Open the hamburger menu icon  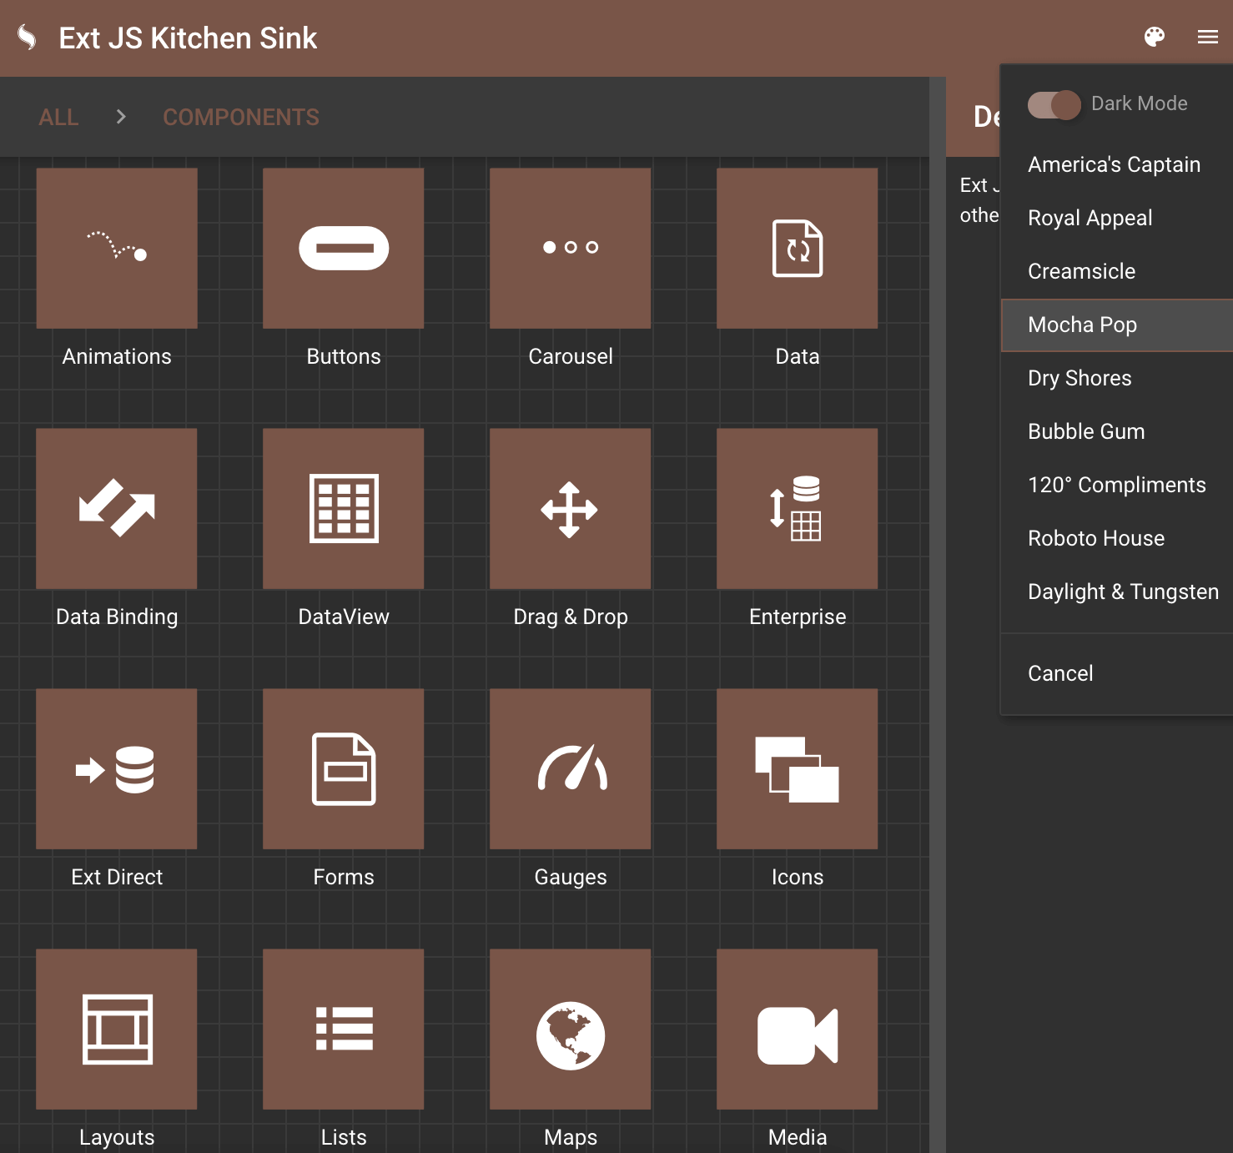point(1208,37)
